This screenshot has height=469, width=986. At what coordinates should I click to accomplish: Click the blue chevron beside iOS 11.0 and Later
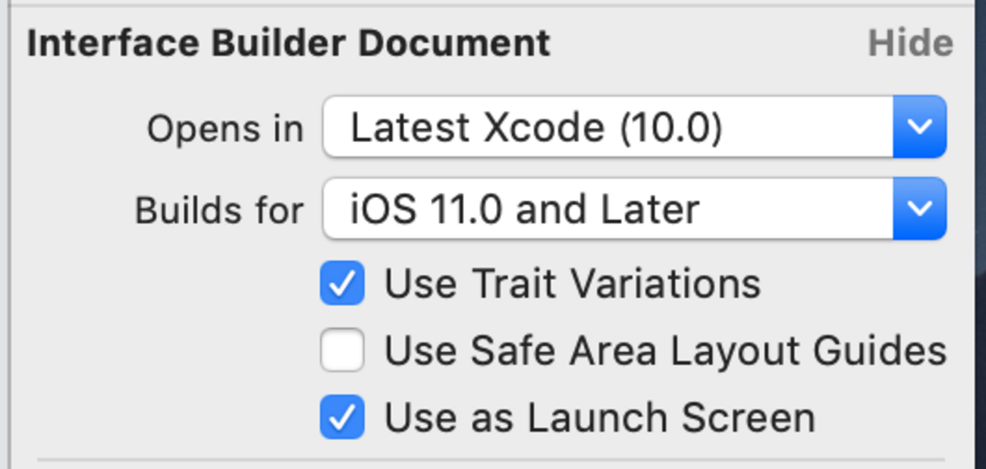click(x=919, y=209)
